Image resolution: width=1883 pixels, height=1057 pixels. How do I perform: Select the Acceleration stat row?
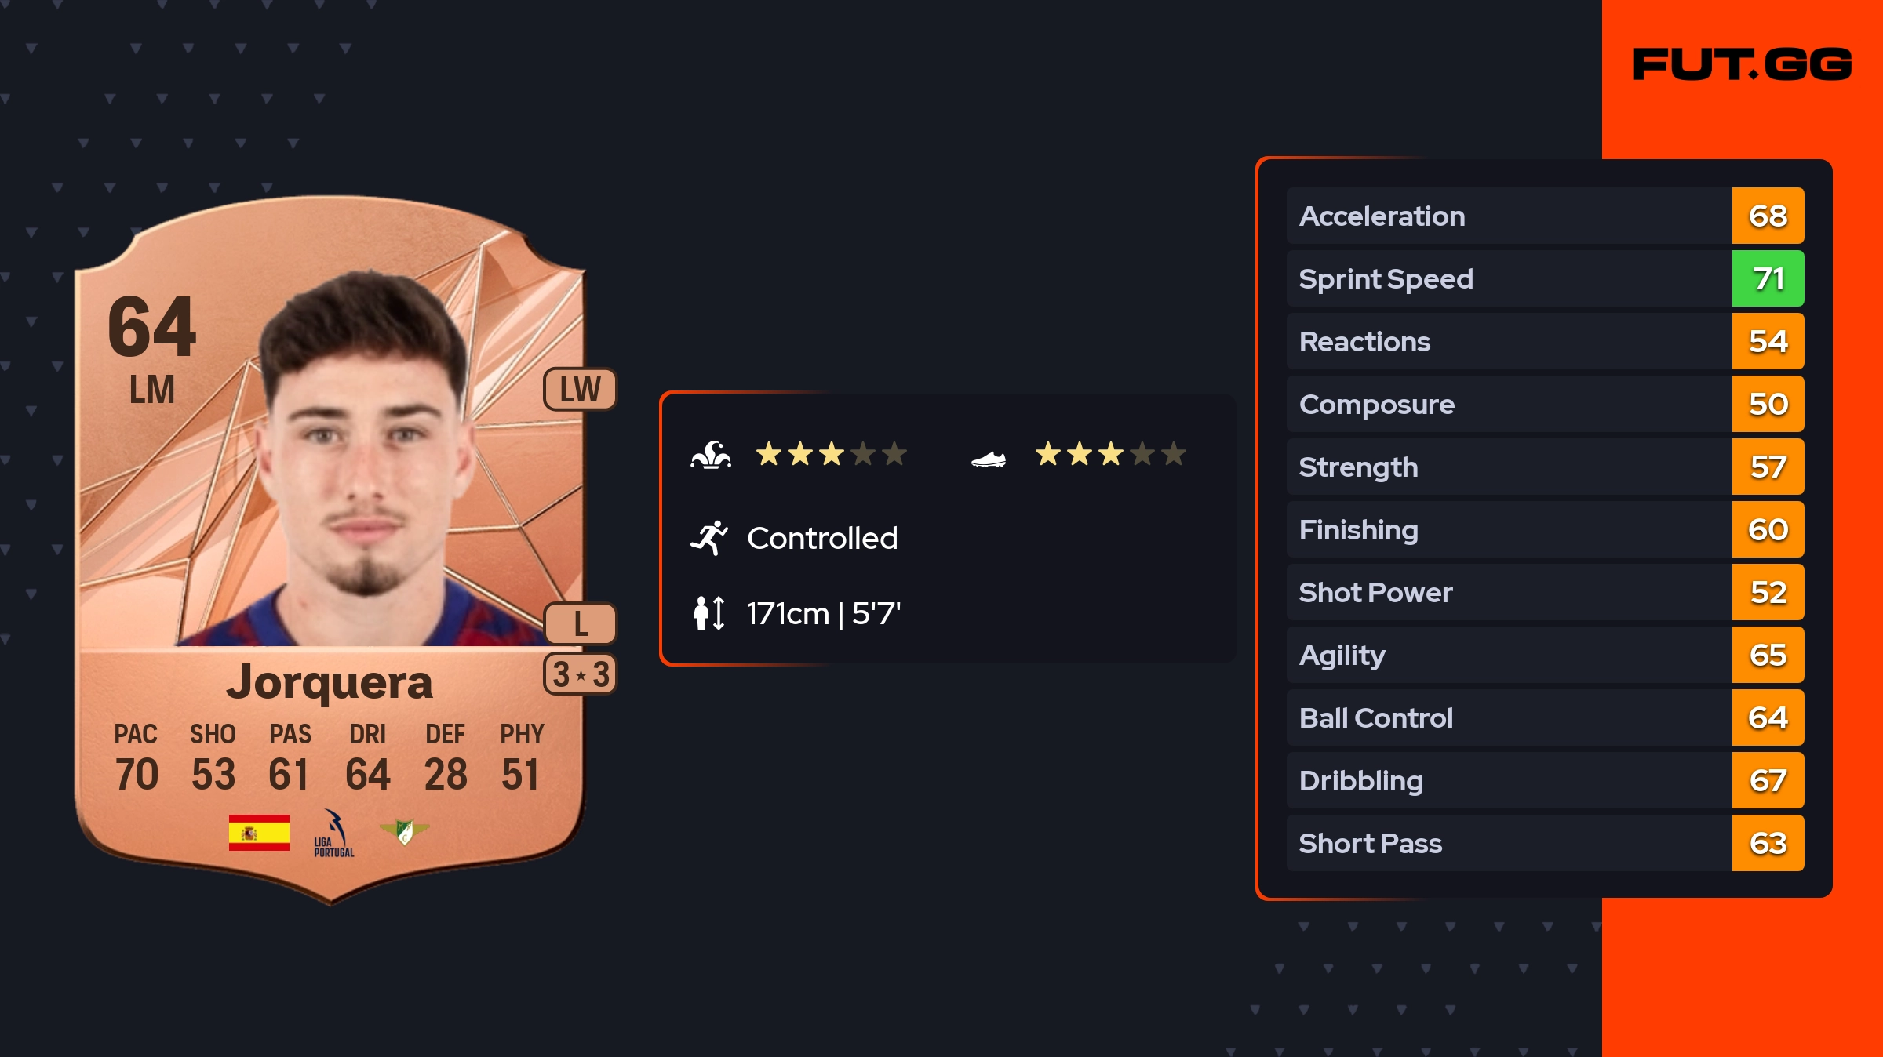(1508, 216)
